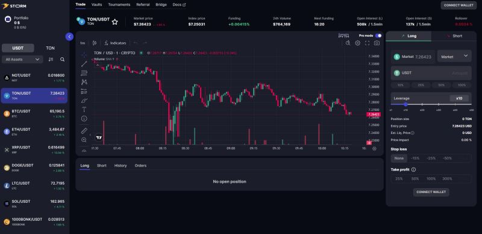
Task: Click the Market price field
Action: pos(413,57)
